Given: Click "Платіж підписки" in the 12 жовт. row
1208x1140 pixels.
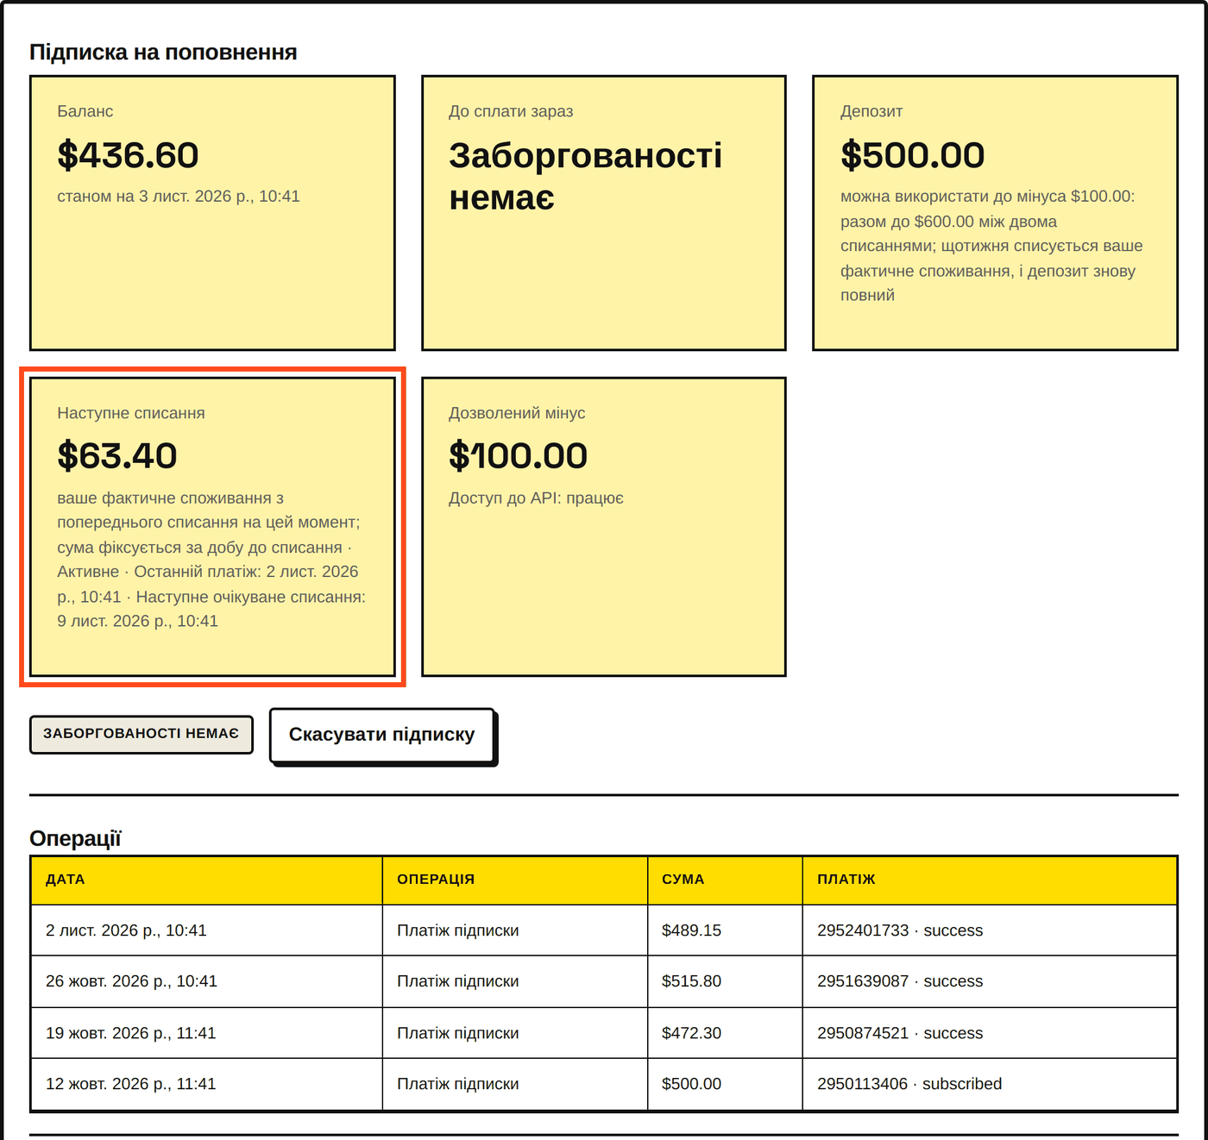Looking at the screenshot, I should (x=458, y=1084).
